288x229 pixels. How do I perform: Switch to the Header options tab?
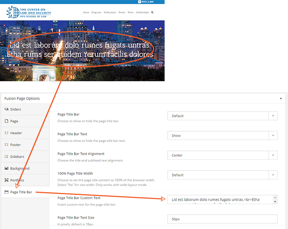tap(25, 133)
